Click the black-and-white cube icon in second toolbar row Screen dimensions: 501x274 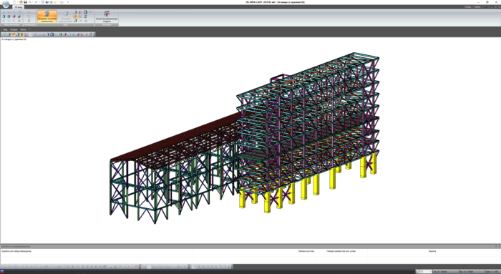(52, 34)
